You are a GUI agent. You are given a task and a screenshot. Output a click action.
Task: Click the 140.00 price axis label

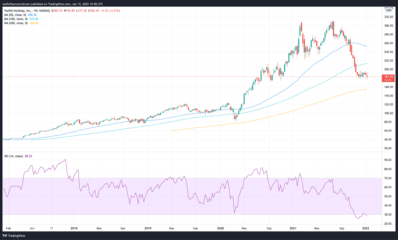click(x=388, y=96)
